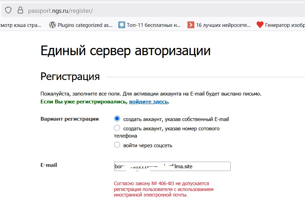Click the padlock site security icon

pos(20,10)
